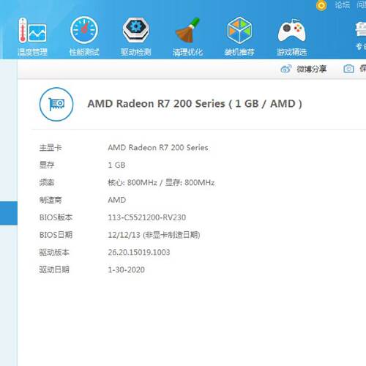The width and height of the screenshot is (366, 366).
Task: Click driver version 26.20.15019.1003
Action: [x=139, y=253]
